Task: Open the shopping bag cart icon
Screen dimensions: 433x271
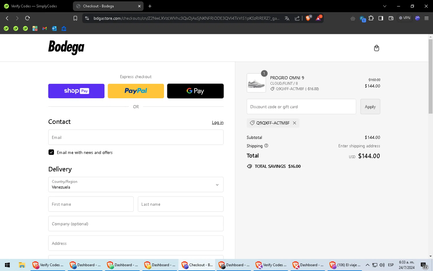Action: tap(376, 48)
